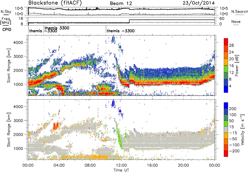
Task: Click the '-200' label on Velocity colorbar
Action: point(234,151)
